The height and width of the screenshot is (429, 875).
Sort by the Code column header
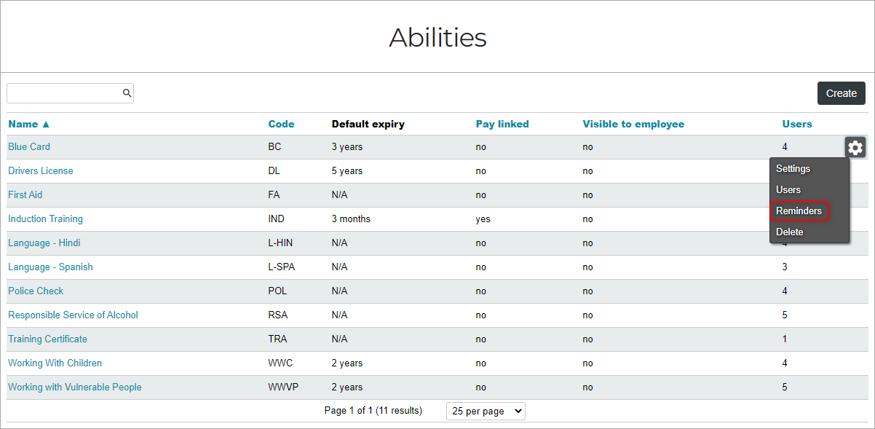(281, 124)
